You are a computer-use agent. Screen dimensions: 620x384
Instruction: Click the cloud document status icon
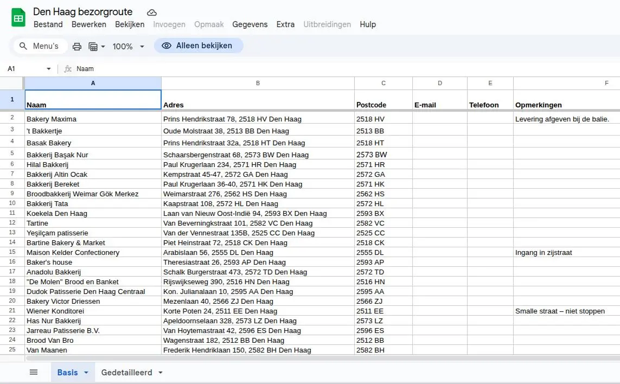[x=151, y=11]
